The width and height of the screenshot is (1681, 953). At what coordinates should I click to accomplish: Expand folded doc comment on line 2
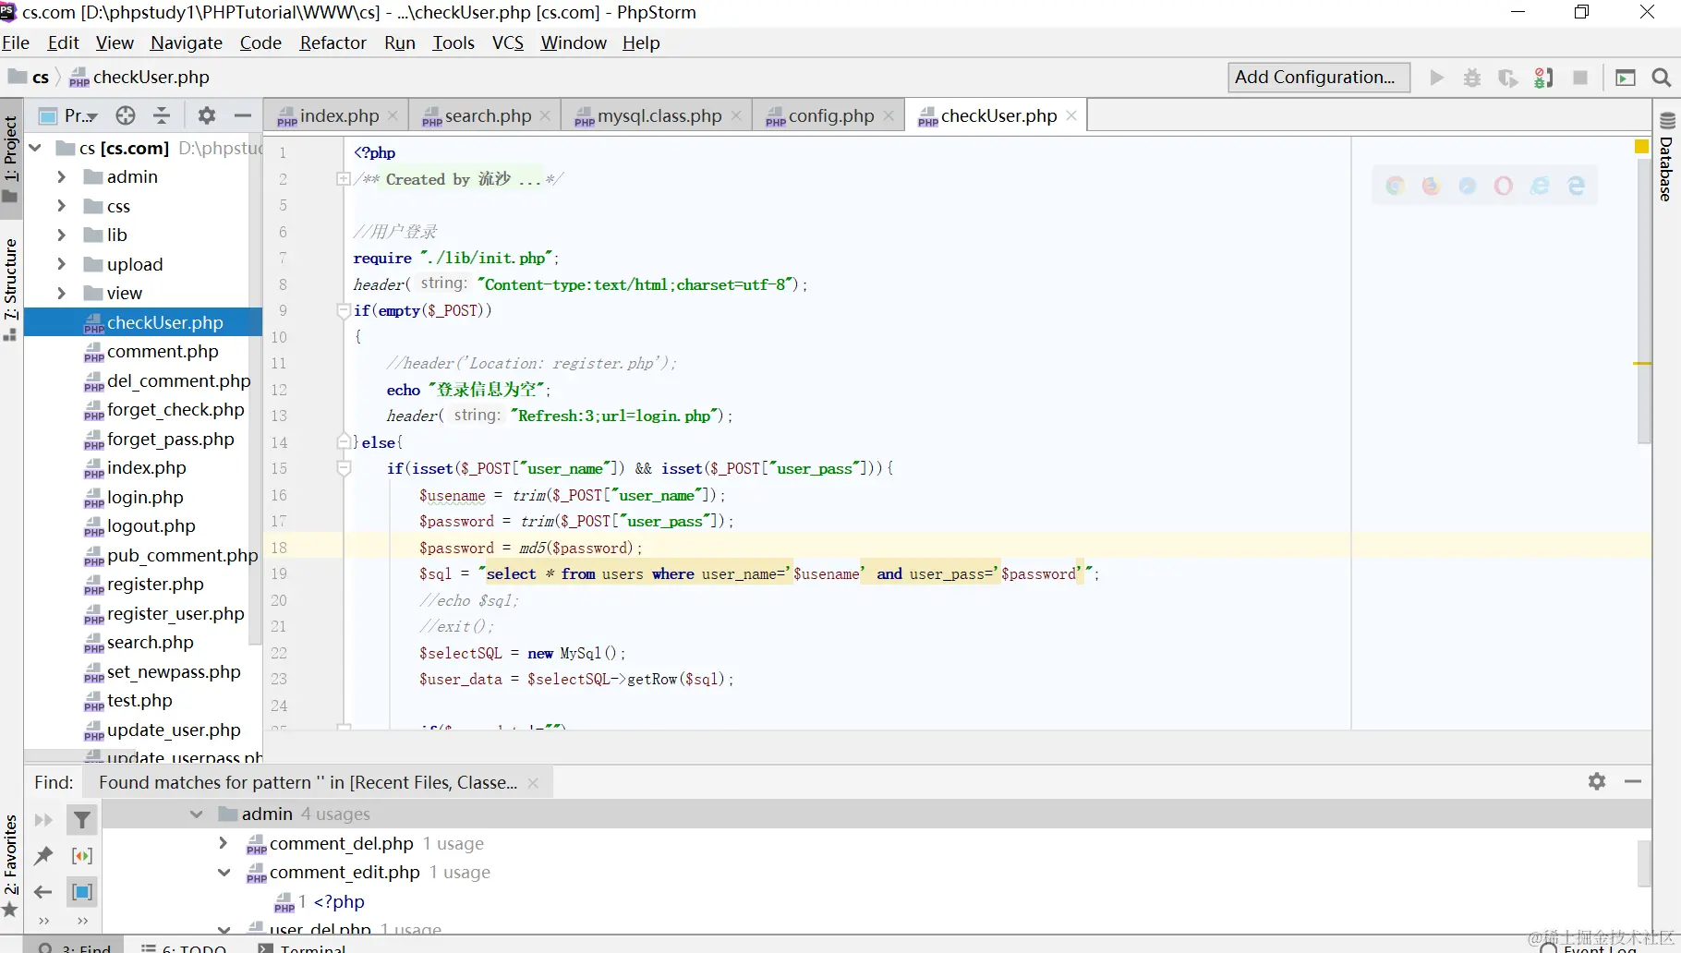(344, 179)
